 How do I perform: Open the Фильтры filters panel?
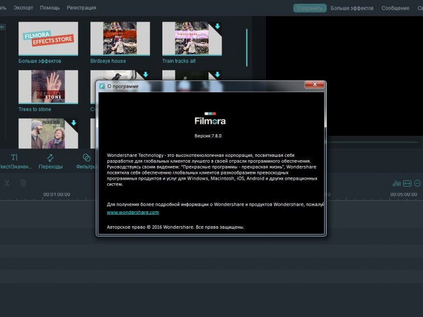click(x=86, y=161)
